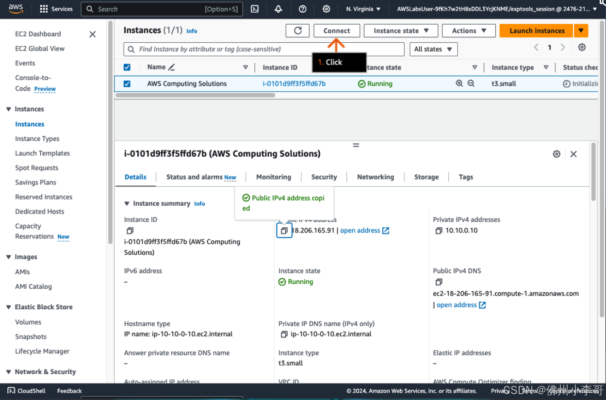Screen dimensions: 606x400
Task: Collapse the Instance summary section
Action: (x=127, y=204)
